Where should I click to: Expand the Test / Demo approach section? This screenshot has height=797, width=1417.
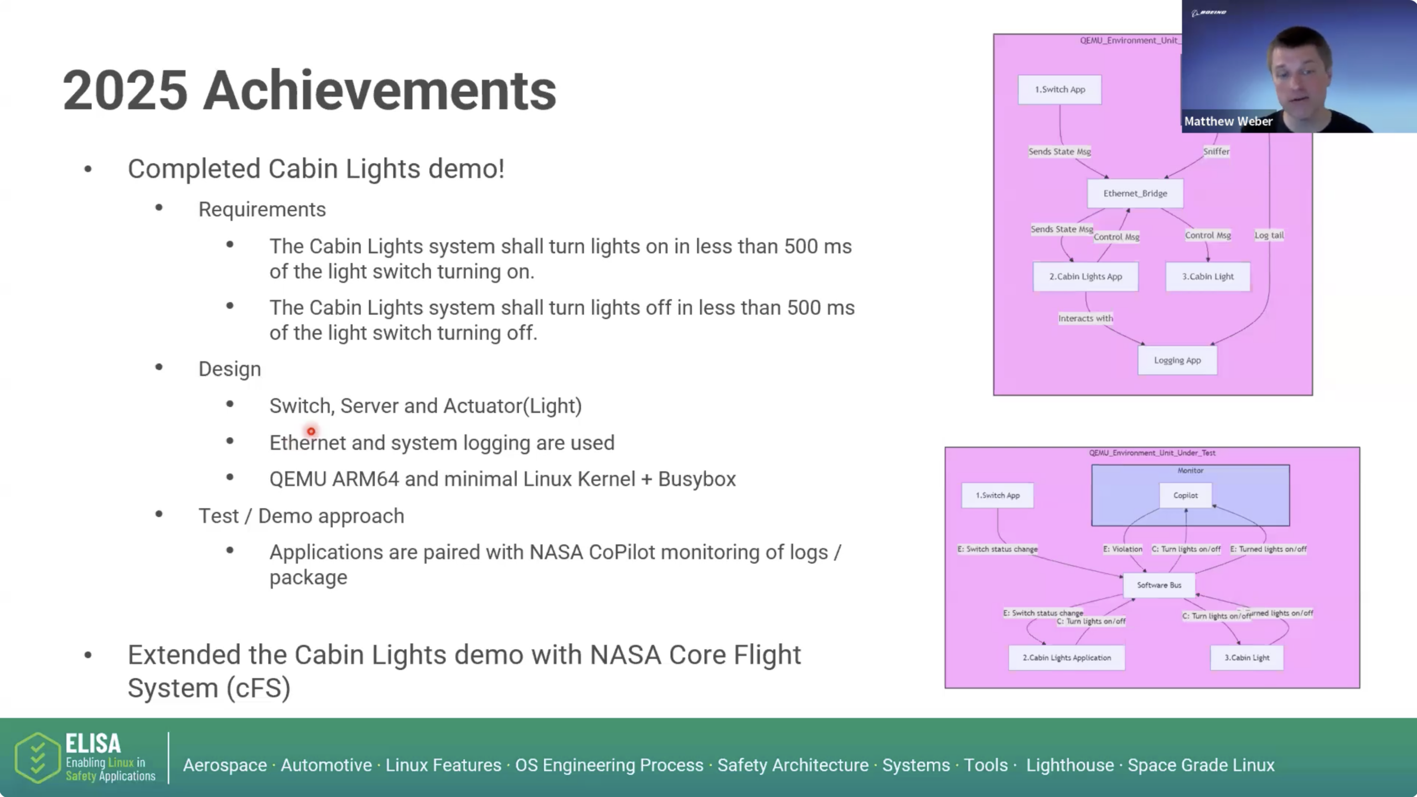(x=302, y=515)
